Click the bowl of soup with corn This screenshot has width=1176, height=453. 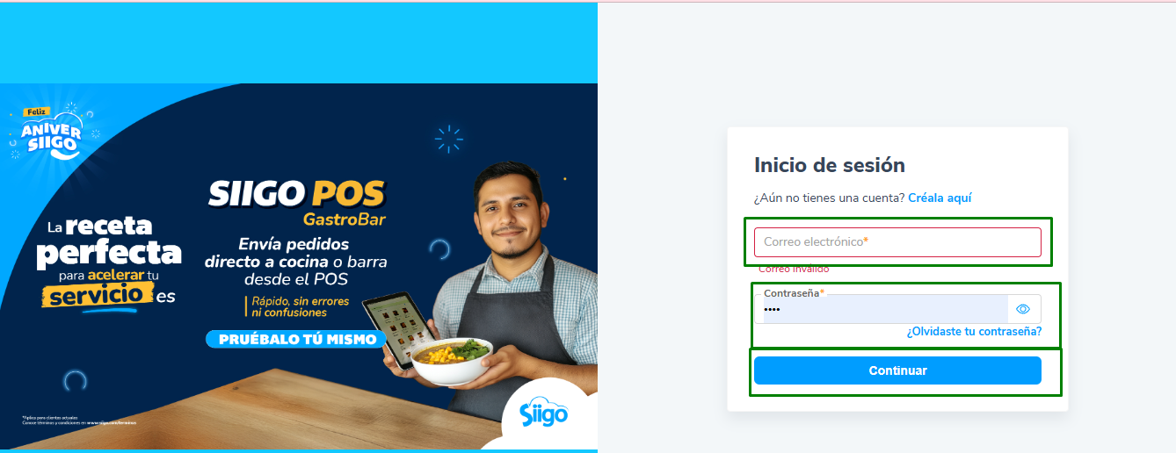tap(453, 360)
